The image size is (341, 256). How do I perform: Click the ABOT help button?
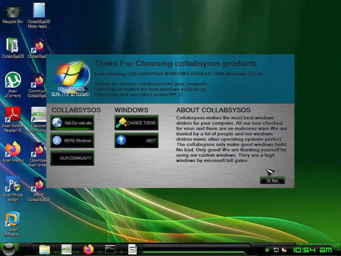click(136, 140)
